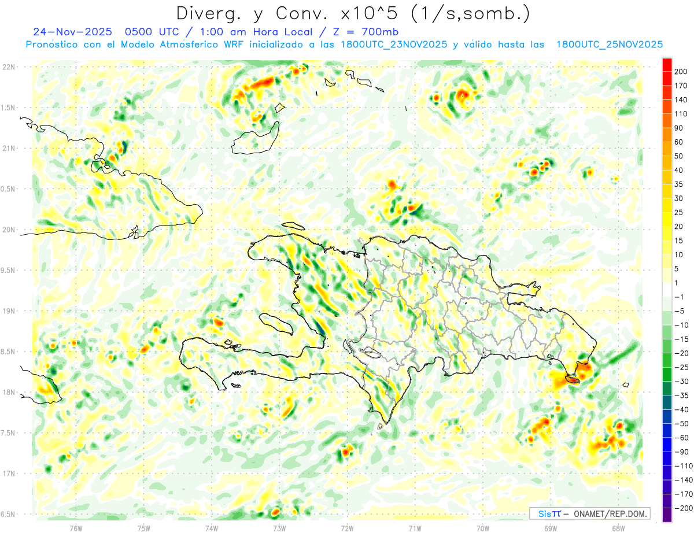This screenshot has width=694, height=536.
Task: Click the positive '200' colorbar value
Action: point(681,72)
